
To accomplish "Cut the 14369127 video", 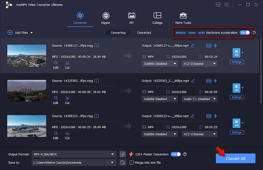I will (x=67, y=65).
